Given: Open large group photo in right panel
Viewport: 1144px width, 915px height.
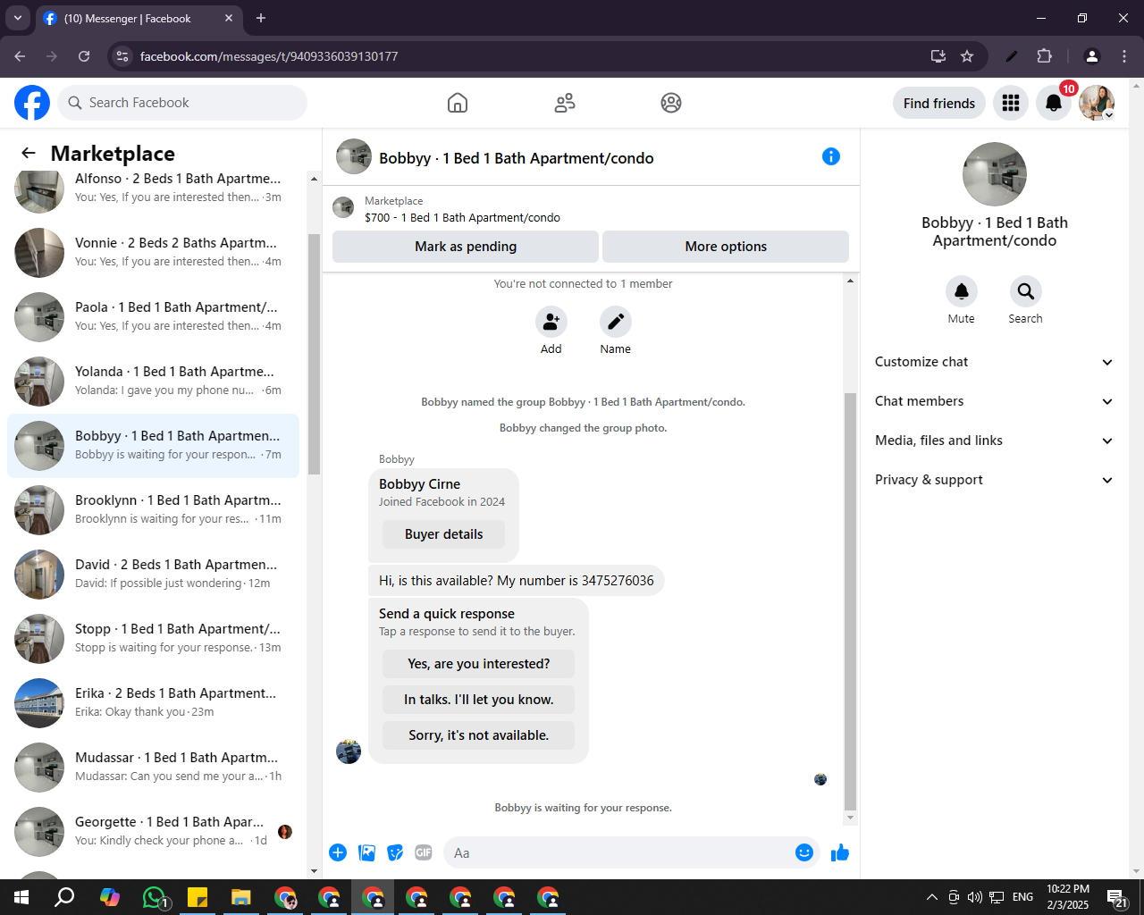Looking at the screenshot, I should (995, 174).
